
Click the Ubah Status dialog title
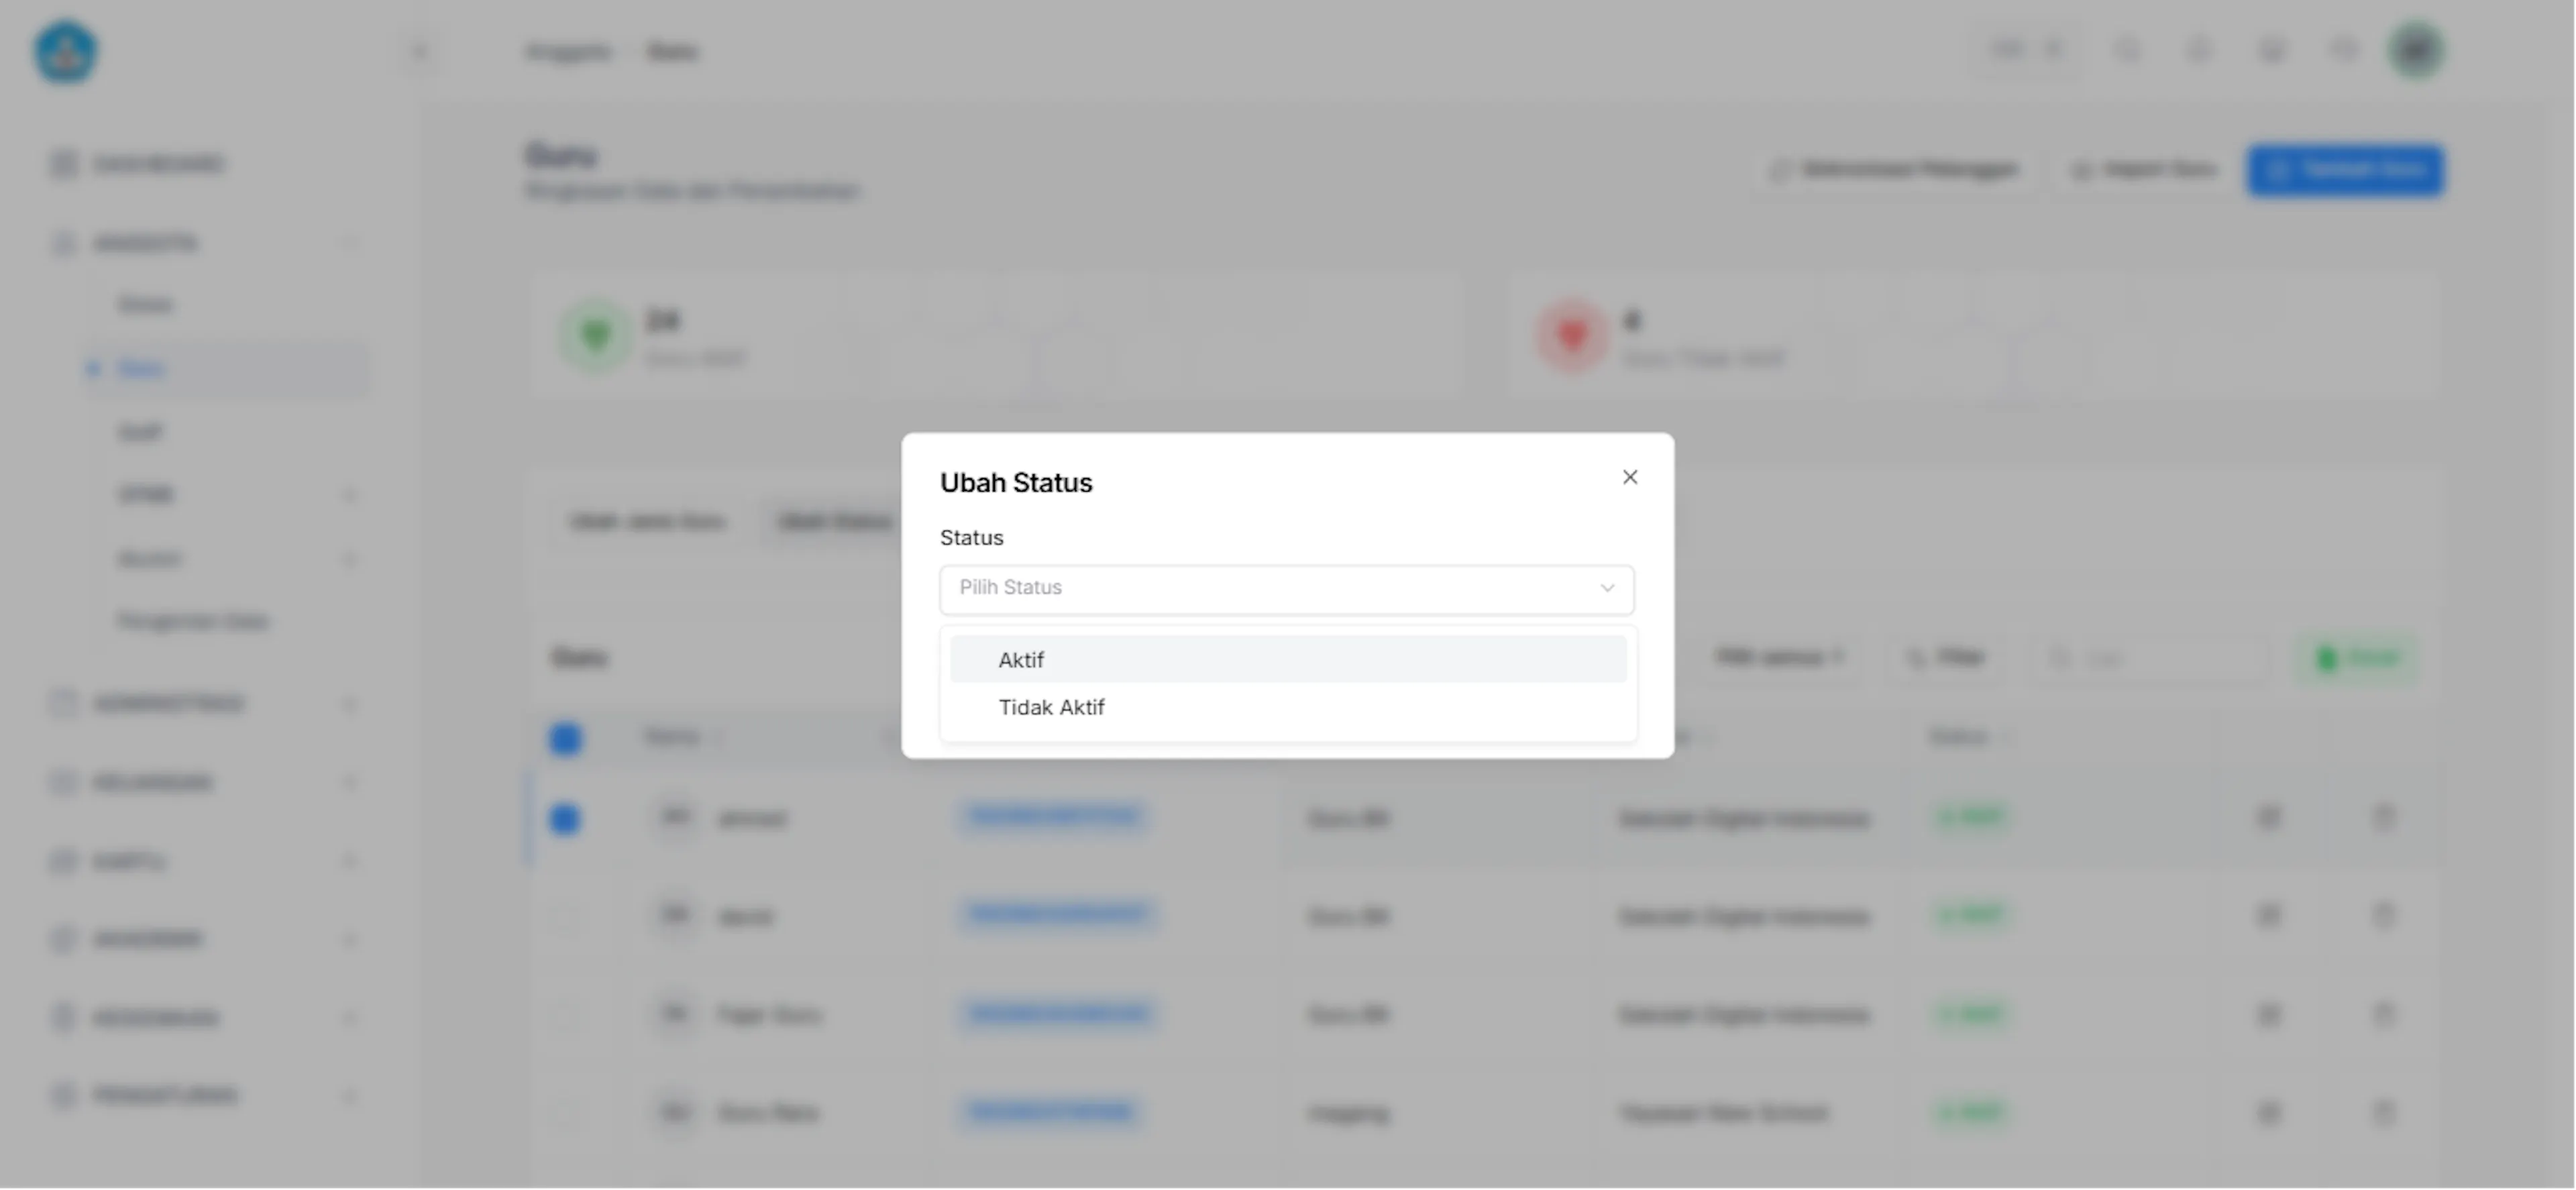(1016, 483)
